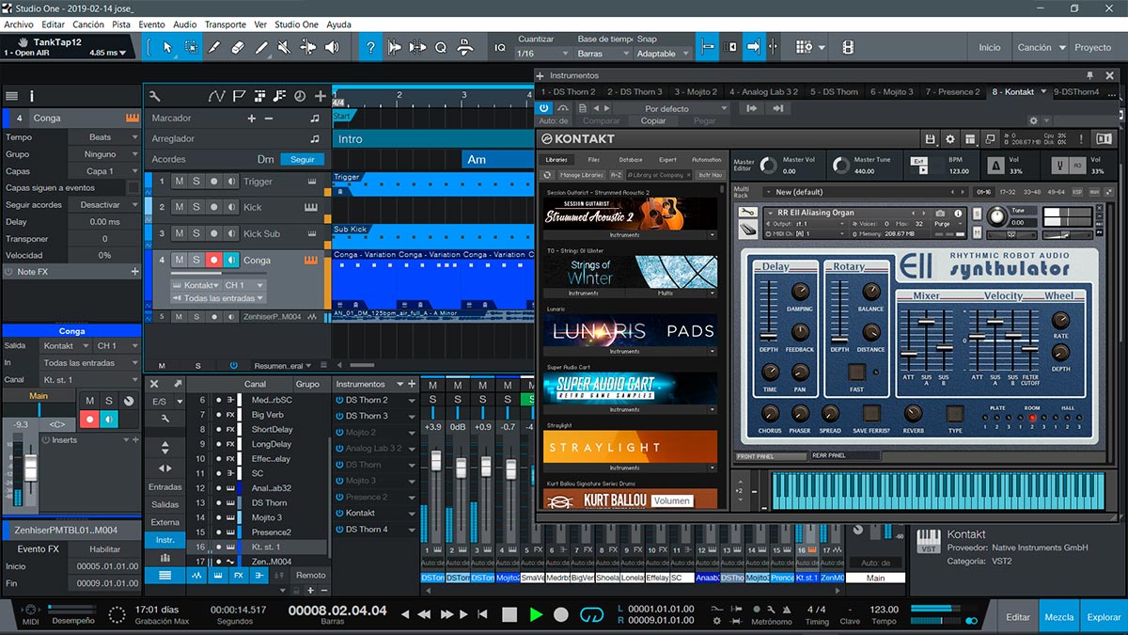Viewport: 1128px width, 635px height.
Task: Toggle Capas siguen a eventos checkbox
Action: [133, 188]
